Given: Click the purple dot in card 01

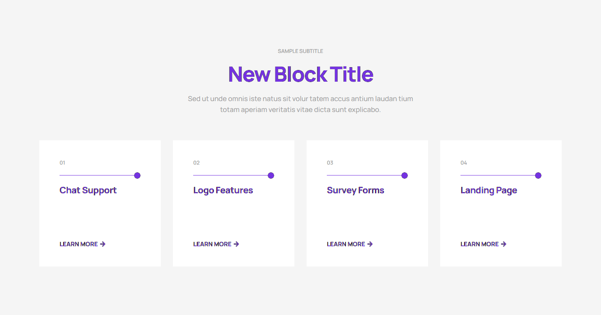Looking at the screenshot, I should (137, 175).
